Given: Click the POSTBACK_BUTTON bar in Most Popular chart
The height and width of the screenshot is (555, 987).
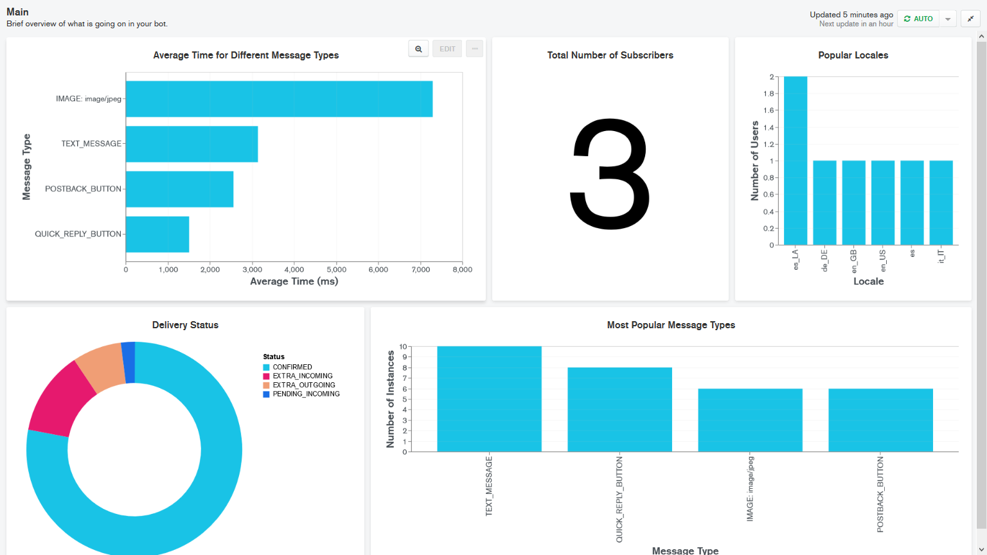Looking at the screenshot, I should pos(880,420).
